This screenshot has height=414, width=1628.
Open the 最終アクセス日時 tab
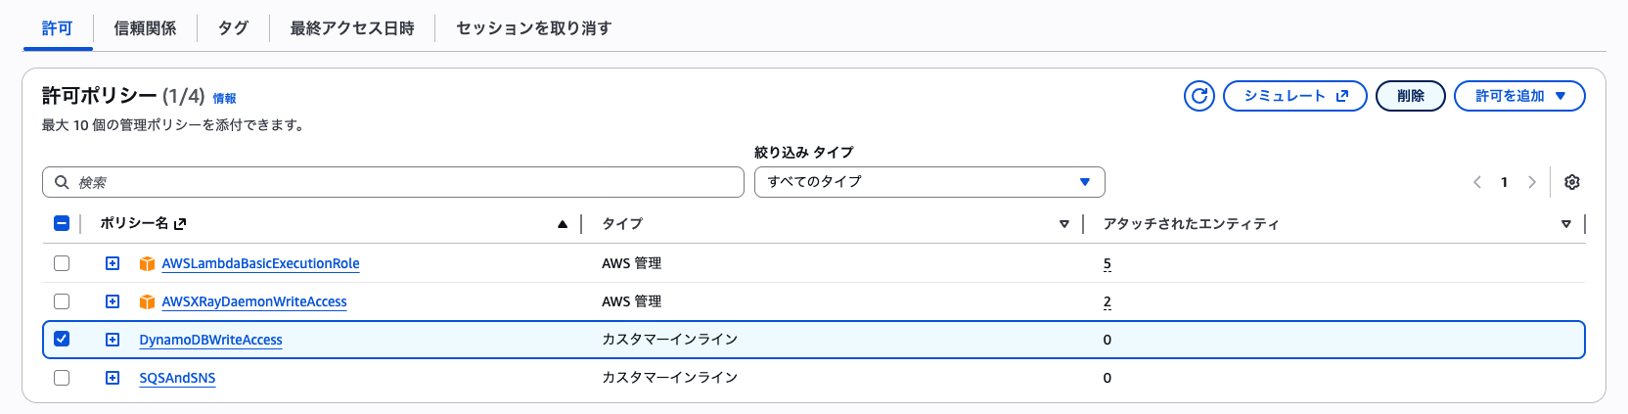coord(351,28)
